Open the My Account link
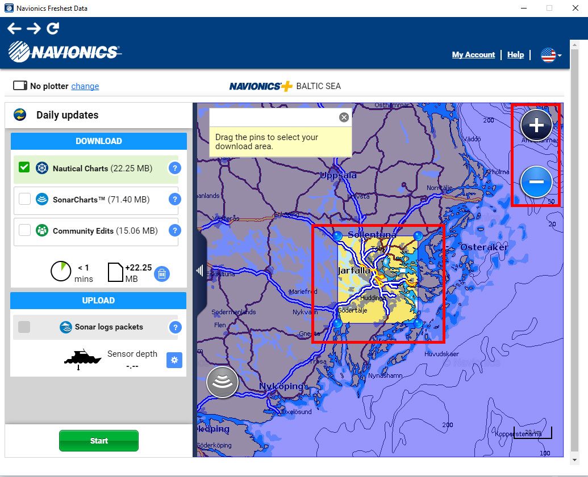The image size is (588, 477). pos(473,54)
